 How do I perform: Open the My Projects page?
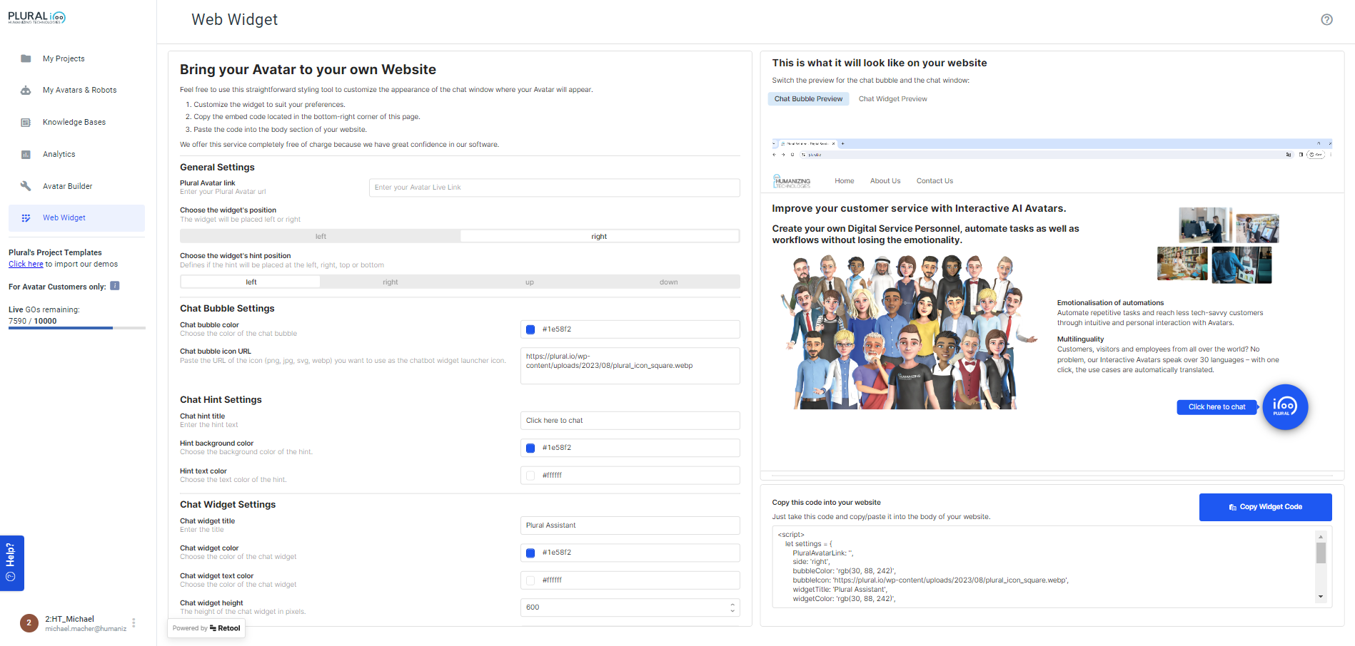[x=64, y=58]
